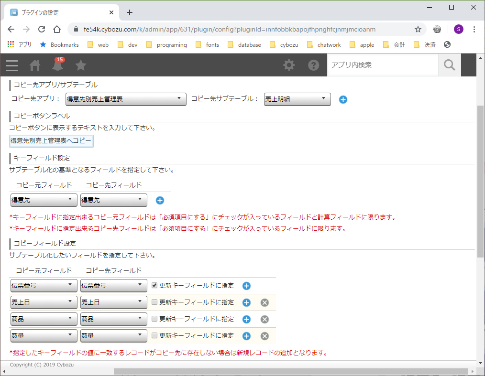Open the cybozu bookmarks folder
Image resolution: width=485 pixels, height=376 pixels.
(x=284, y=45)
